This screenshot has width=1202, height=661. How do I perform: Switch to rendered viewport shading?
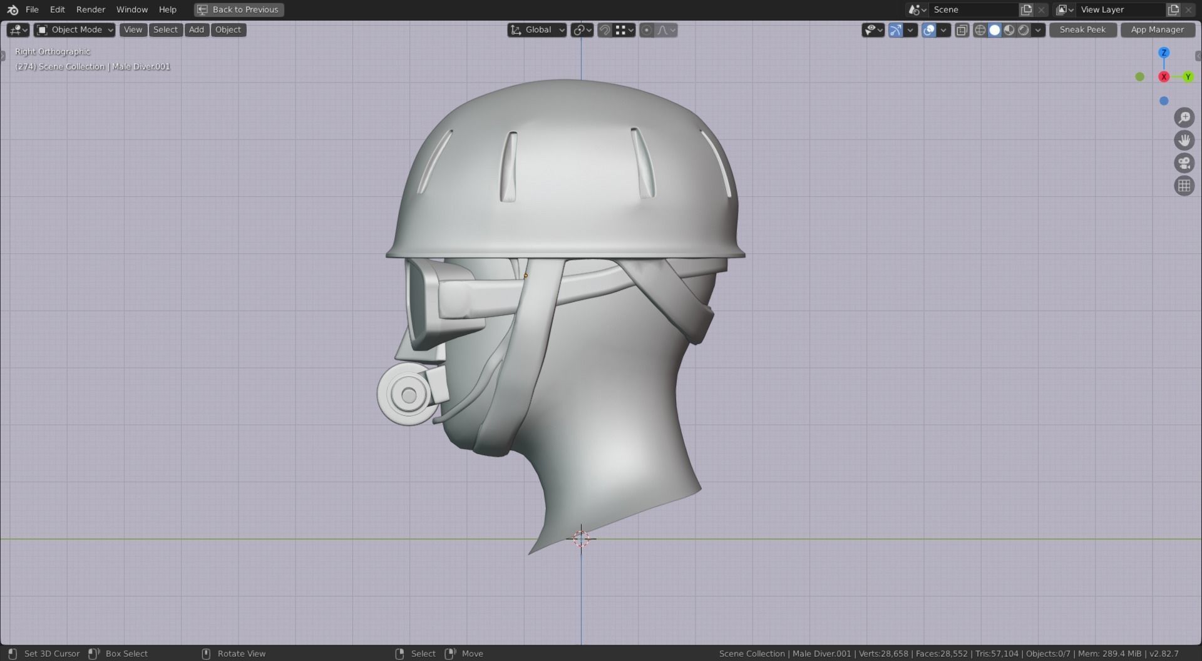click(x=1024, y=29)
